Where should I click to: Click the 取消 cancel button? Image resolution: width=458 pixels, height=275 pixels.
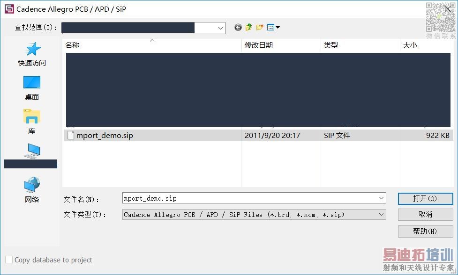[425, 215]
